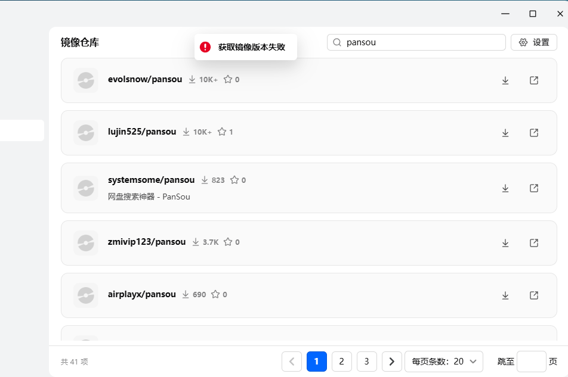This screenshot has height=377, width=568.
Task: Click the star icon for zmivip123/pansou
Action: coord(228,241)
